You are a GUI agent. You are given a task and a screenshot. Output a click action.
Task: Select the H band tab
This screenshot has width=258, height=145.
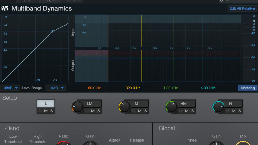click(x=230, y=104)
